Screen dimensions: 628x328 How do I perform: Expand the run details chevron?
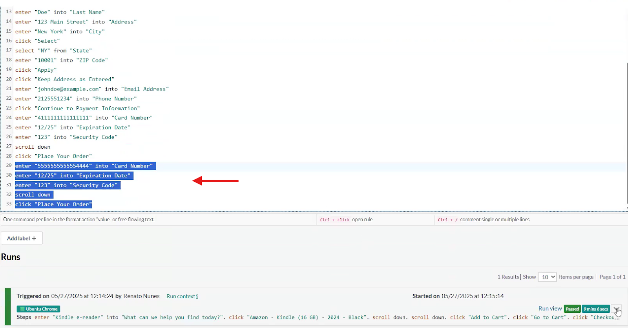(616, 309)
